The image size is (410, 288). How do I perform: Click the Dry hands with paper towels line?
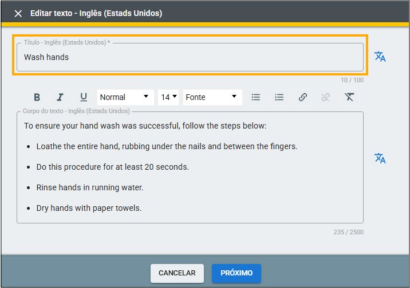(x=89, y=208)
